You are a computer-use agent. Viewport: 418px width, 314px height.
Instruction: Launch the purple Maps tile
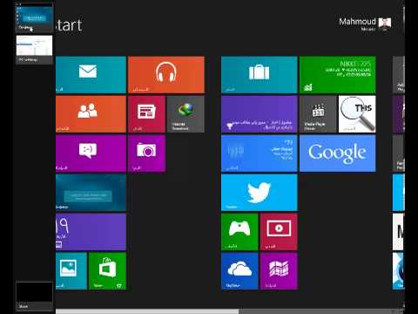[279, 271]
